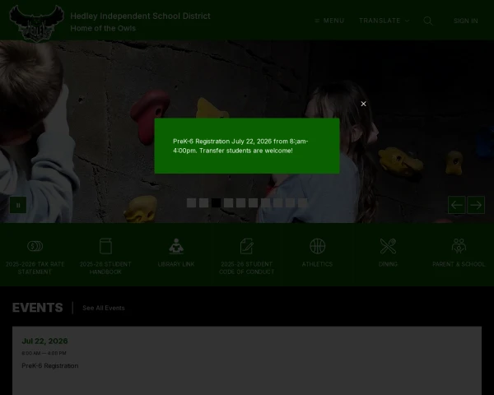Click 2025-26 STUDENT CODE OF CONDUCT label

point(247,268)
